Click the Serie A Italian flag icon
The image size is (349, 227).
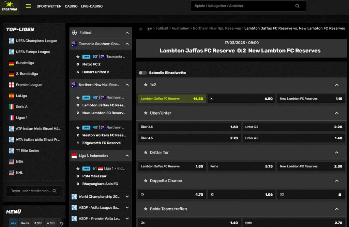11,107
